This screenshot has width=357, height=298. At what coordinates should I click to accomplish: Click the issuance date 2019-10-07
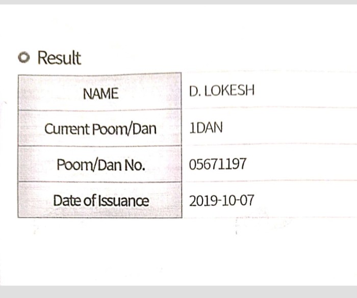221,201
